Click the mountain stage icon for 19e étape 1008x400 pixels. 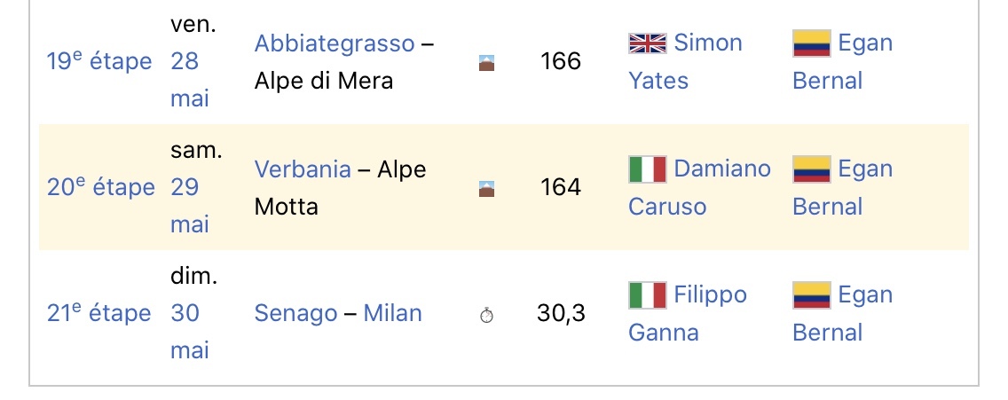coord(486,63)
